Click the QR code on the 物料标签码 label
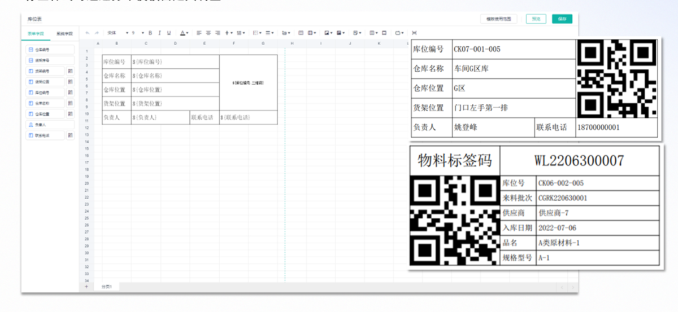 point(455,221)
